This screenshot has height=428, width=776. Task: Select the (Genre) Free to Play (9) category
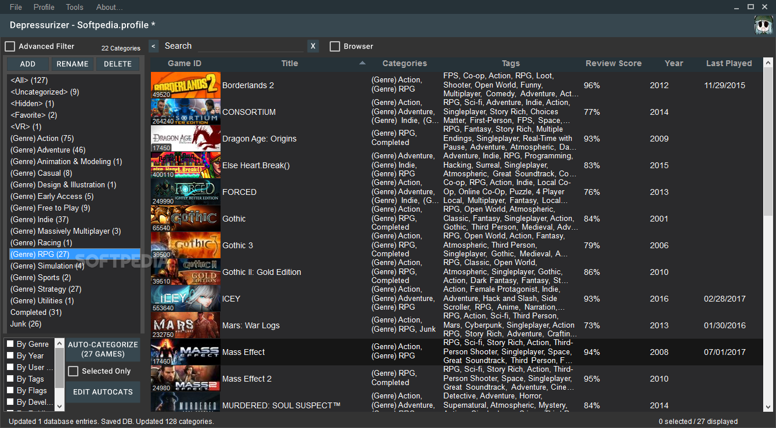pos(74,208)
